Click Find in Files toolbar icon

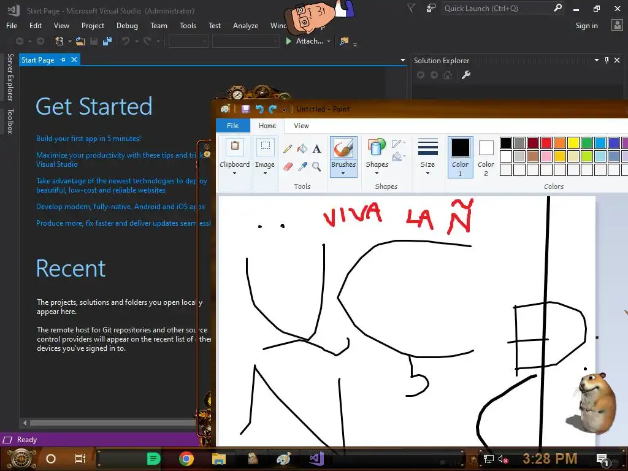coord(344,41)
